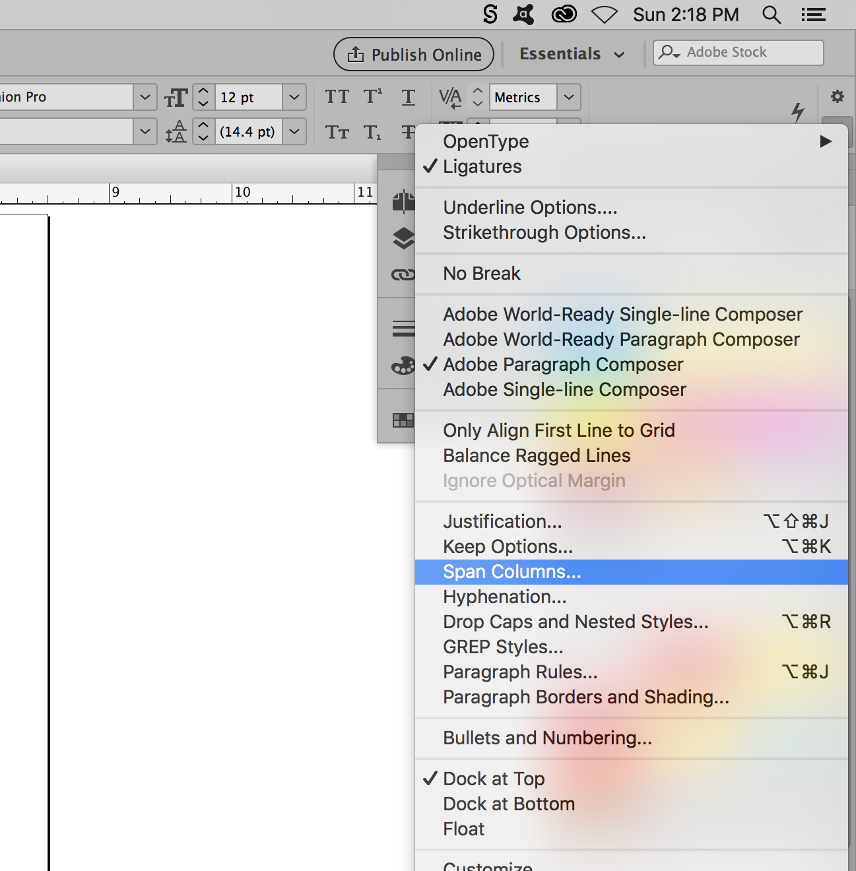The height and width of the screenshot is (871, 856).
Task: Expand the OpenType submenu
Action: 632,141
